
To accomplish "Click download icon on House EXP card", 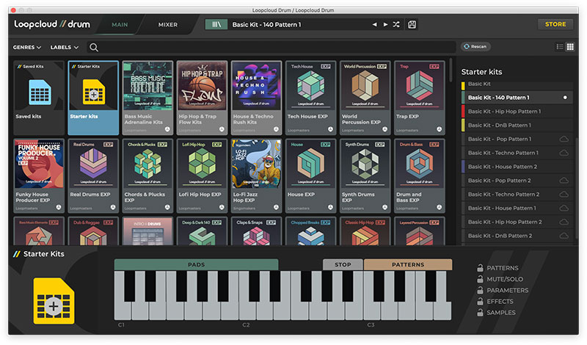I will [x=331, y=207].
